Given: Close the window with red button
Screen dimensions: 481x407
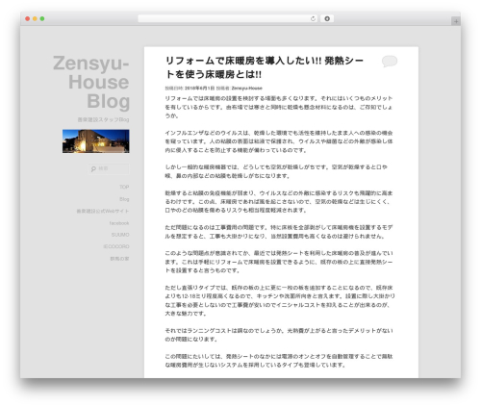Looking at the screenshot, I should 28,19.
